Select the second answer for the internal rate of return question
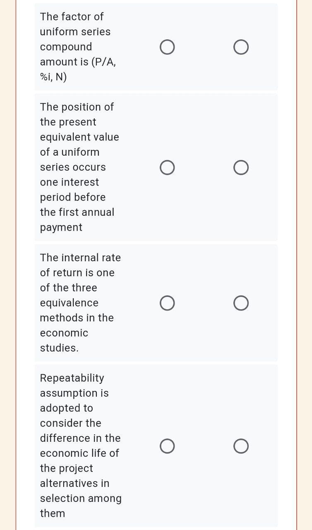 tap(241, 303)
